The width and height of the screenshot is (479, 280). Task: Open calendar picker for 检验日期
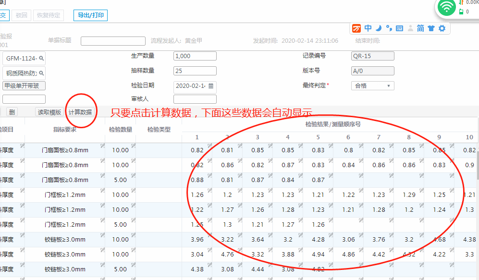[x=210, y=86]
